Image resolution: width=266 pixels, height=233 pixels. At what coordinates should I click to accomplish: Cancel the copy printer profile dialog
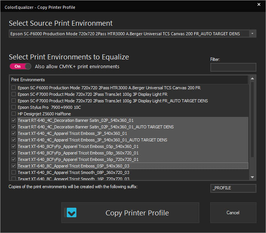tap(233, 213)
